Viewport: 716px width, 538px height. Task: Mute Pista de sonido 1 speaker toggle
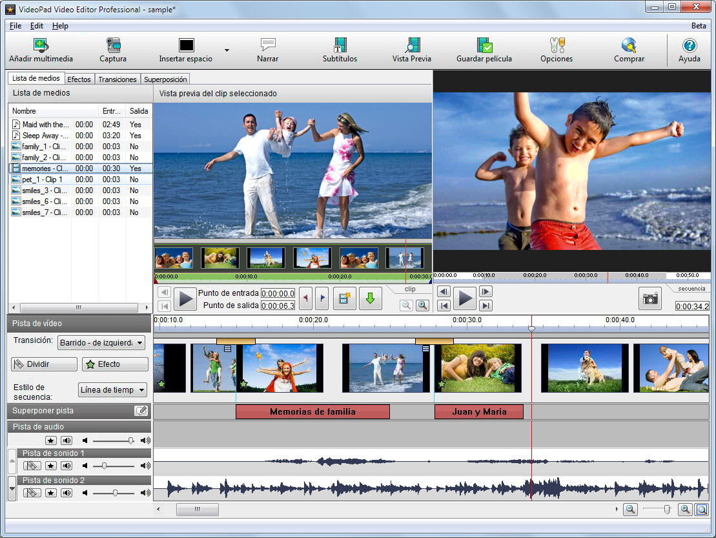point(66,466)
